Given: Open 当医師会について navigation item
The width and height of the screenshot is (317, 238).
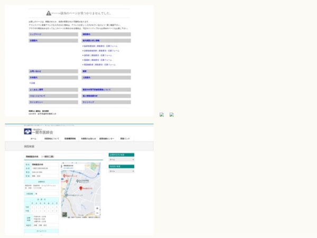Looking at the screenshot, I should click(x=52, y=139).
